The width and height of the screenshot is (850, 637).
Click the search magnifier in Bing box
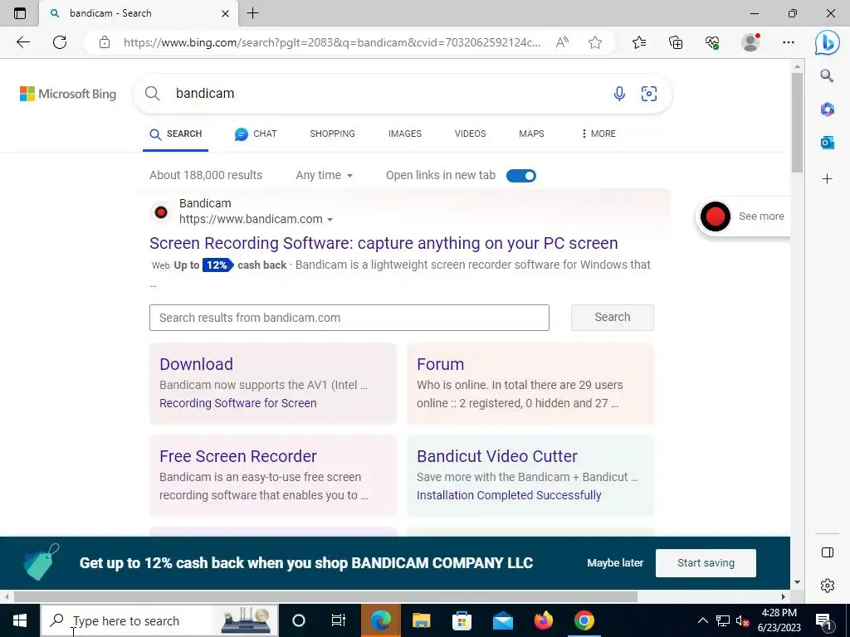coord(153,94)
